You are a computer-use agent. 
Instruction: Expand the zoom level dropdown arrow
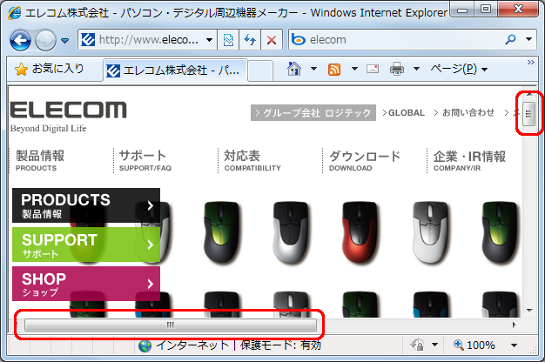[514, 345]
